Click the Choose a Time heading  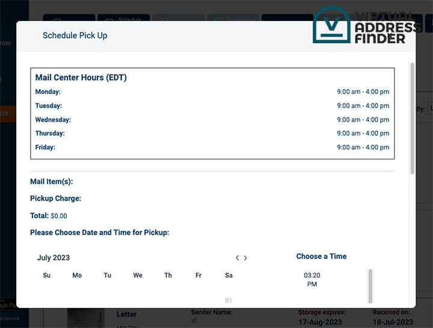click(x=321, y=256)
